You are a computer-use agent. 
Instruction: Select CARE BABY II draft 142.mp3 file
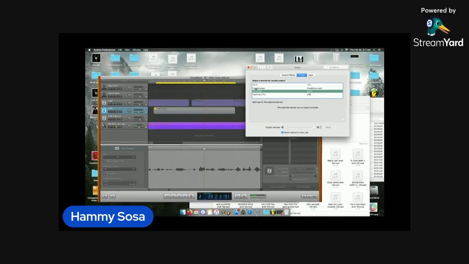click(358, 154)
